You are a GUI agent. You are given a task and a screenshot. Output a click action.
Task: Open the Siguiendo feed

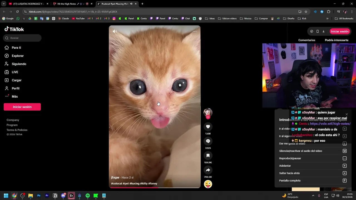(19, 64)
